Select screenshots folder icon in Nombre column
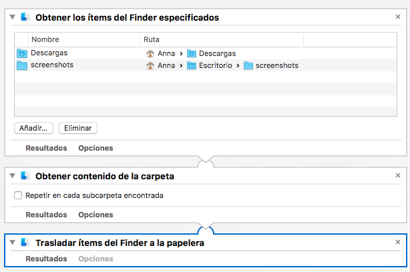Viewport: 410px width, 272px height. click(21, 65)
